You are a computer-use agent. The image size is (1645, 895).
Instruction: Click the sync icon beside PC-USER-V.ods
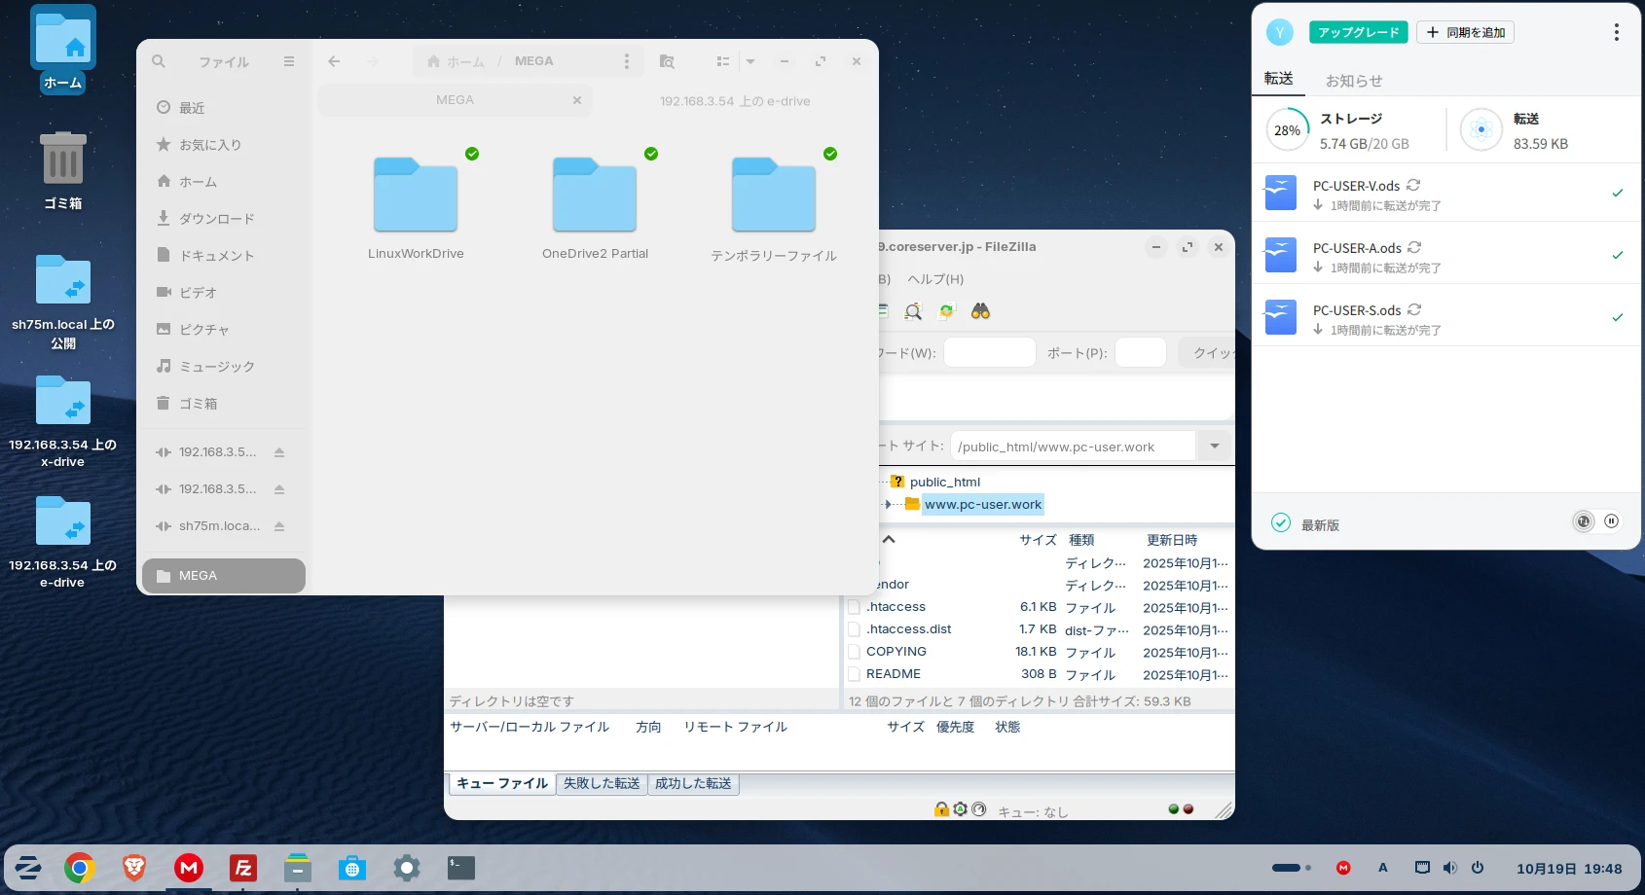(1415, 185)
